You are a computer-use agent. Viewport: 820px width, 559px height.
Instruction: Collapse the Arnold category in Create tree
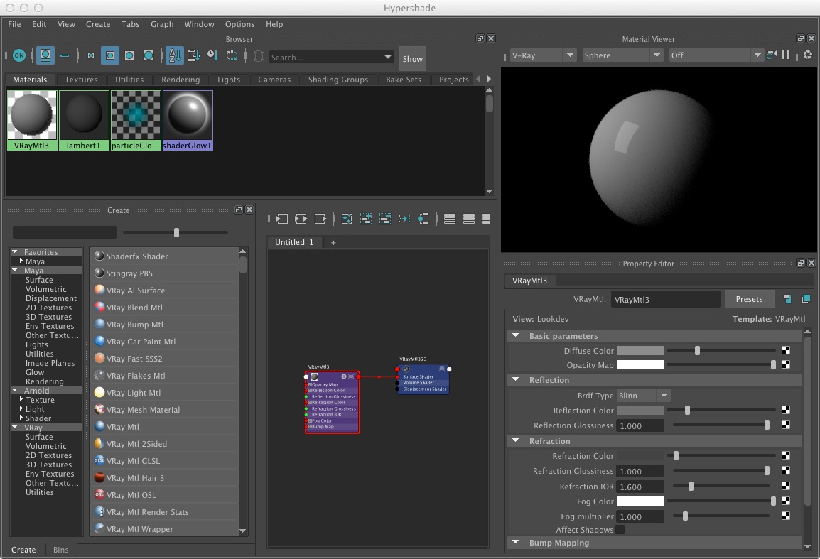point(15,391)
